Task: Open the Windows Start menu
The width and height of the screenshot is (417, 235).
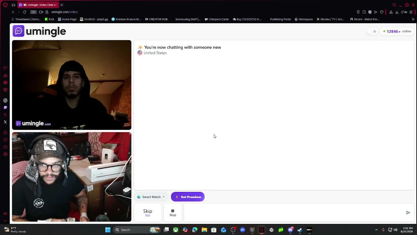Action: coord(108,230)
